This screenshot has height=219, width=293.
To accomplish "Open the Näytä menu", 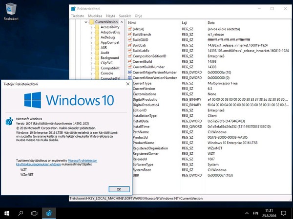I will point(110,16).
